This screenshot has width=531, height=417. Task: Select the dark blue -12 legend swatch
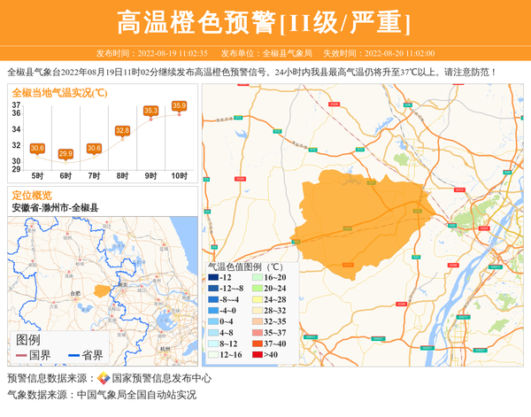click(x=212, y=277)
